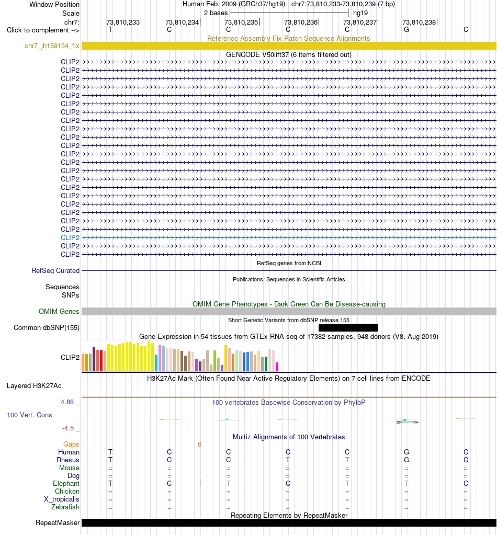497x535 pixels.
Task: Click the magenta bar ending the GTEx chart
Action: (277, 367)
